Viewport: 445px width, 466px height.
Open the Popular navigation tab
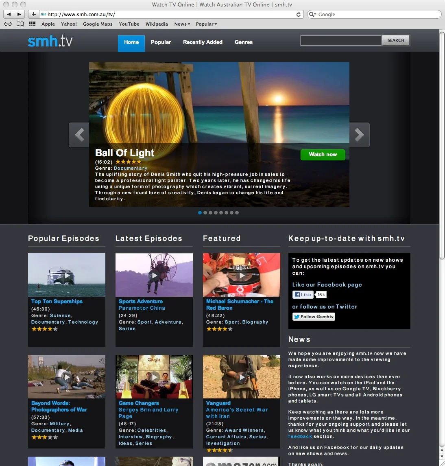tap(161, 42)
